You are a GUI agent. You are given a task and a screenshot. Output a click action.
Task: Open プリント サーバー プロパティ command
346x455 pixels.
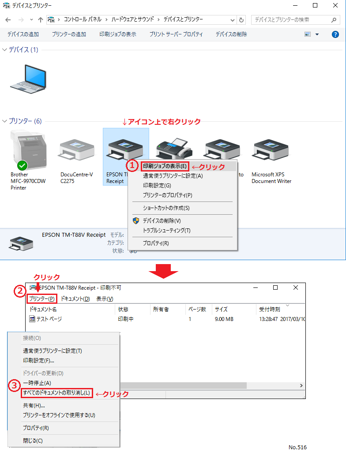pos(176,34)
